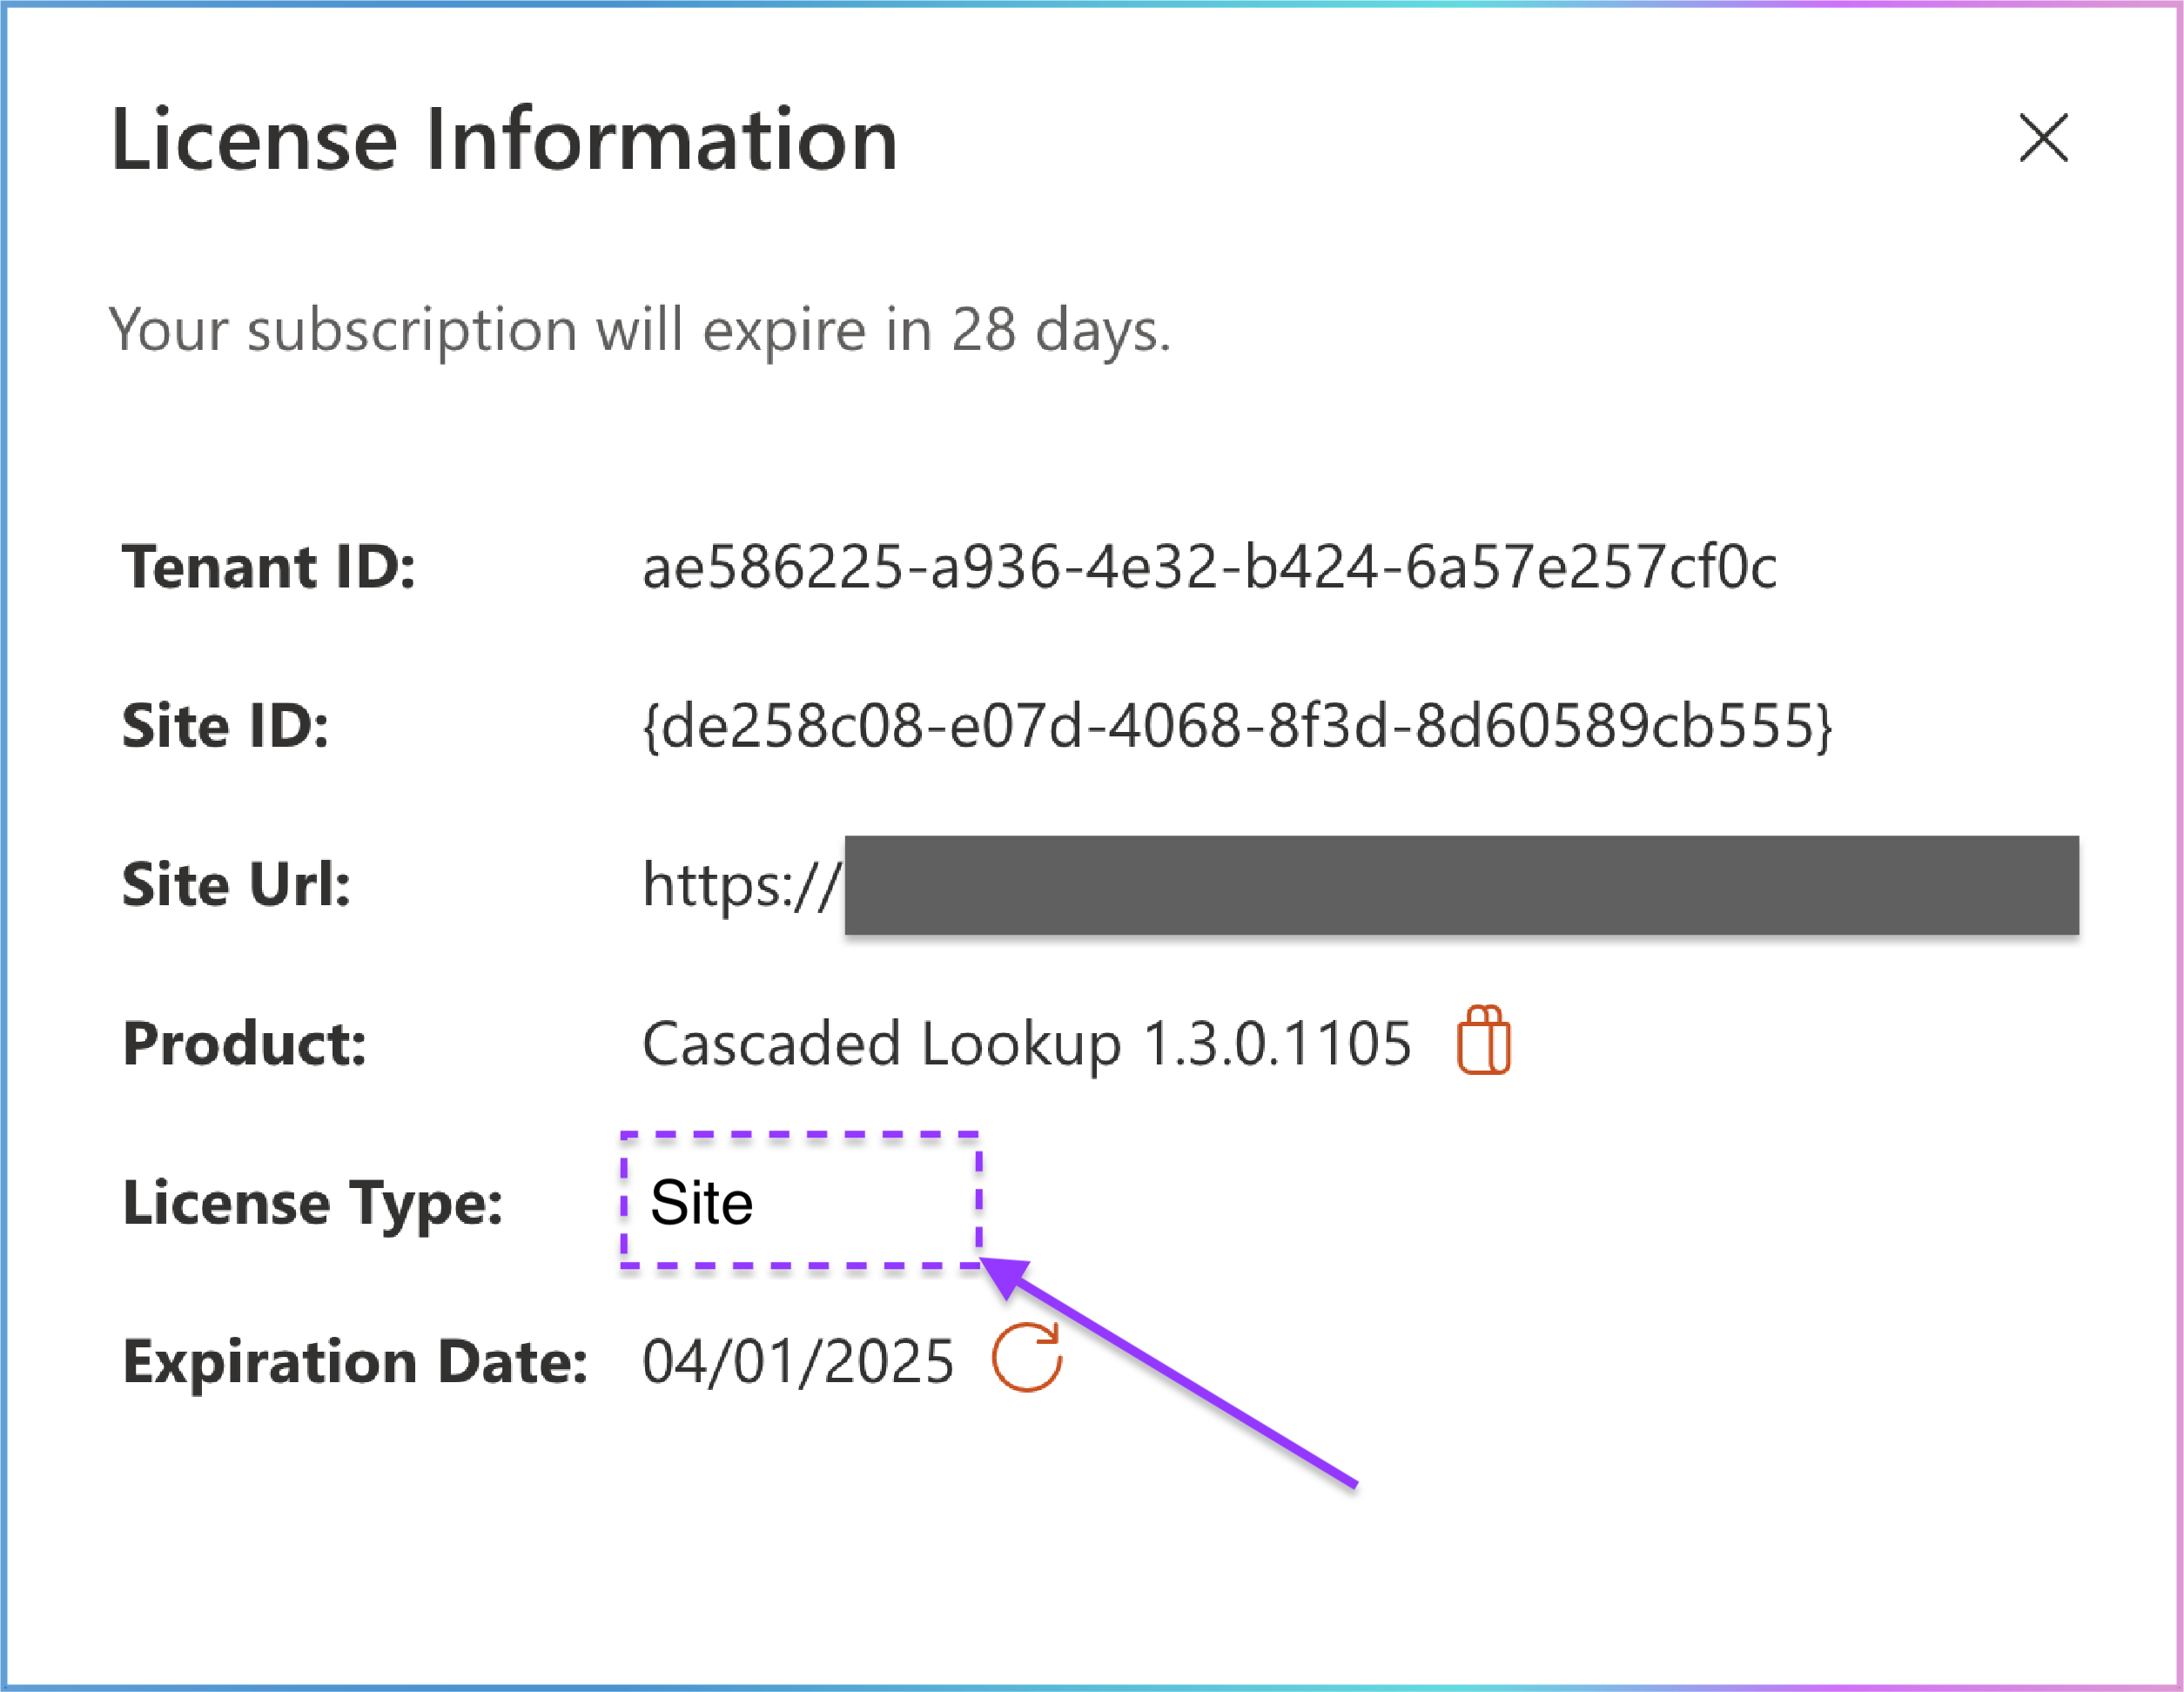Screen dimensions: 2184x1692
Task: Click the Cascaded Lookup 1.3.0.1105 product text
Action: 1026,1044
